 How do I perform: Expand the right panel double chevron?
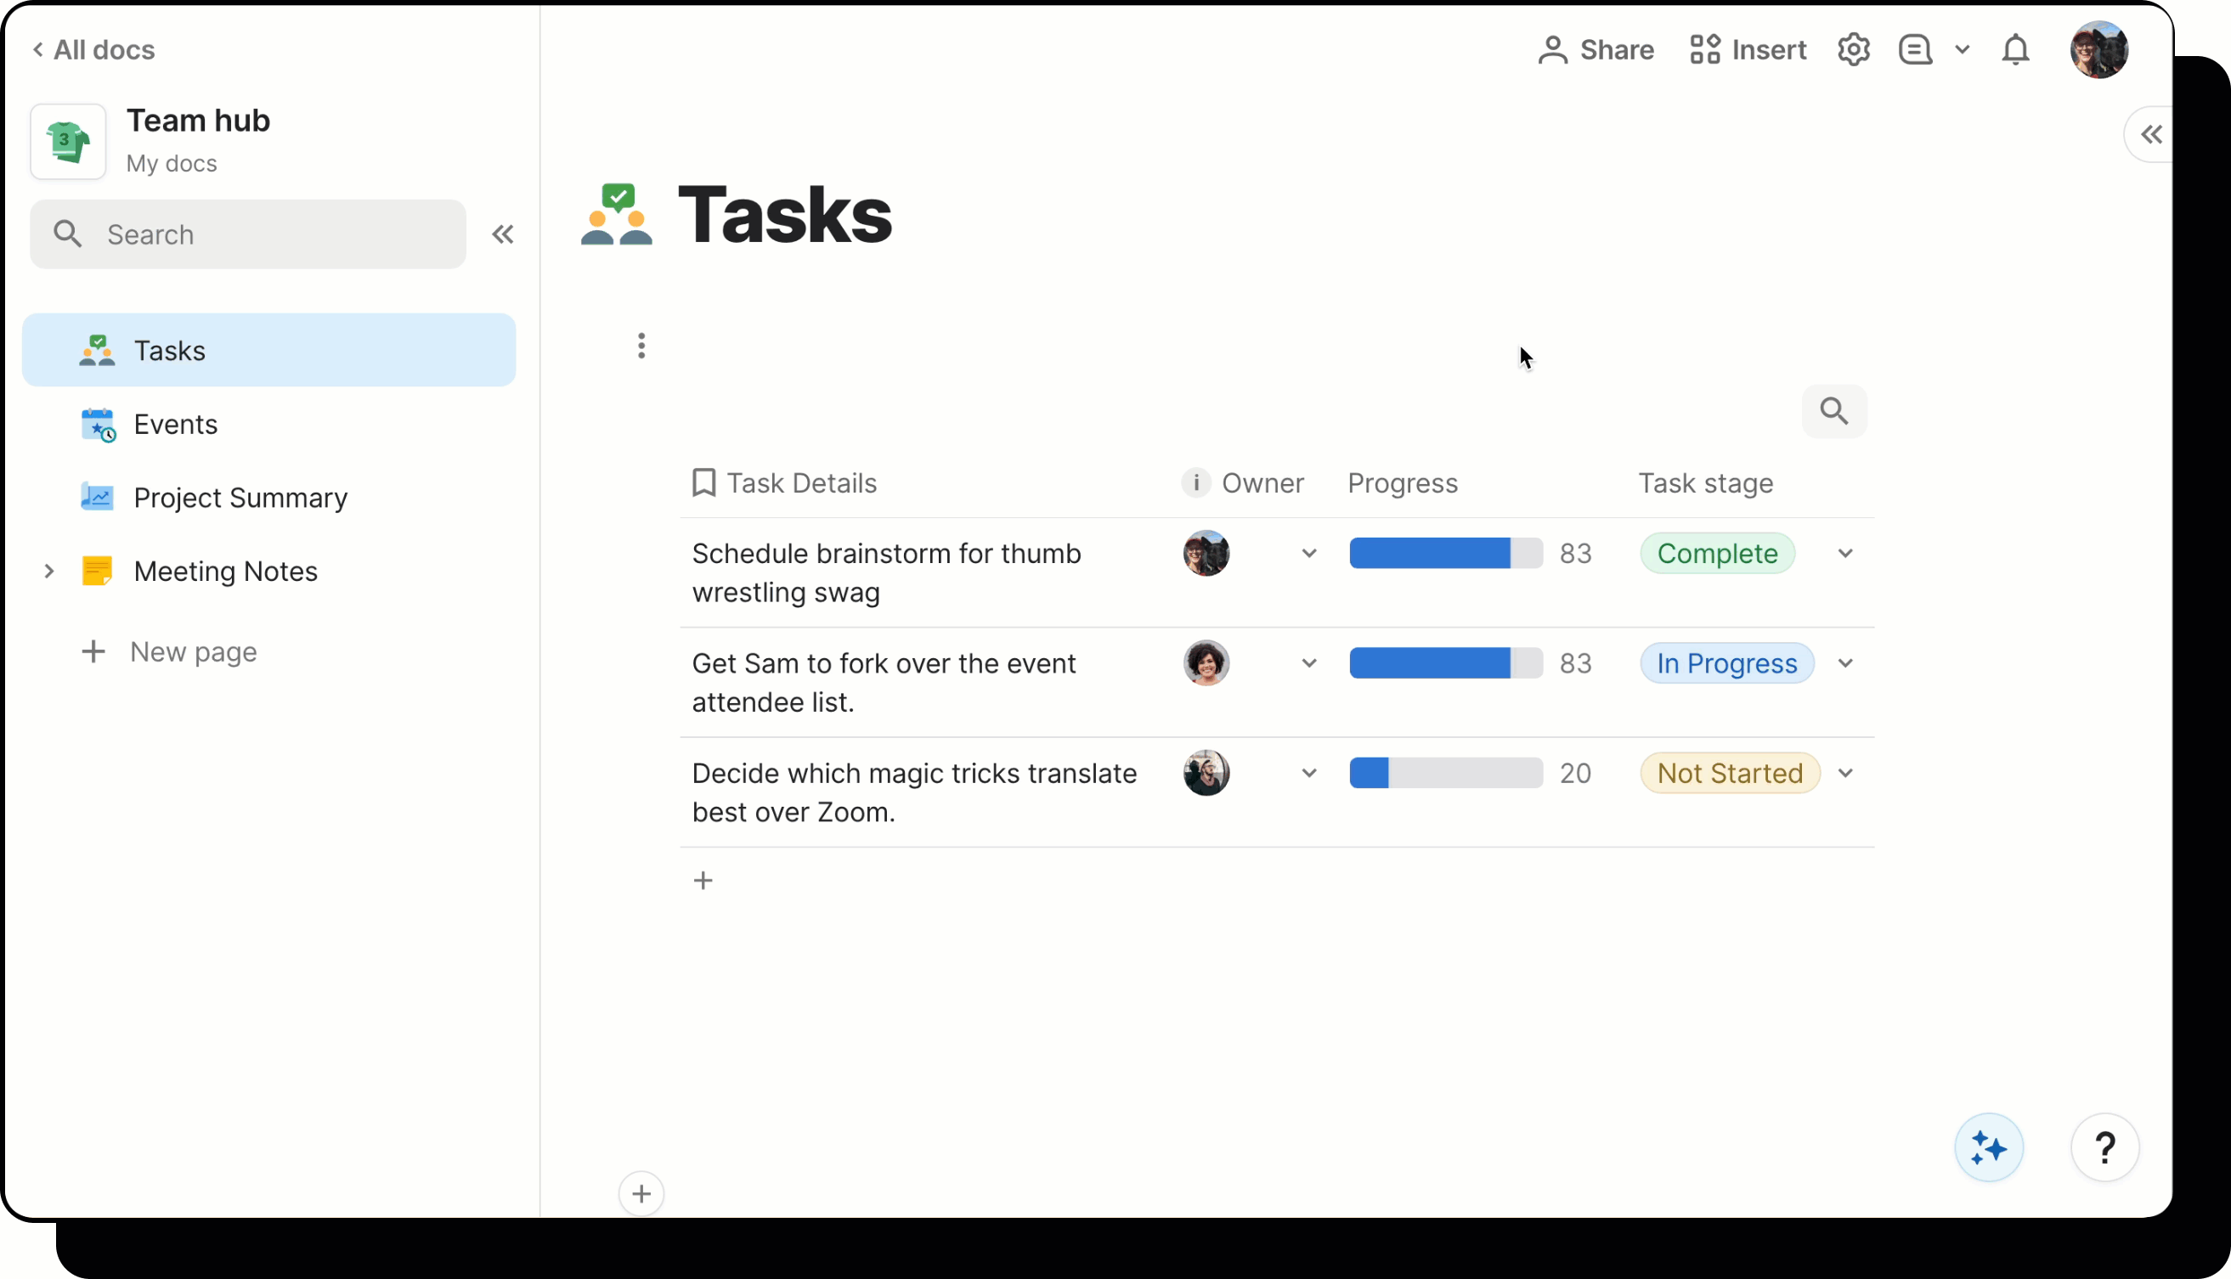pyautogui.click(x=2151, y=134)
